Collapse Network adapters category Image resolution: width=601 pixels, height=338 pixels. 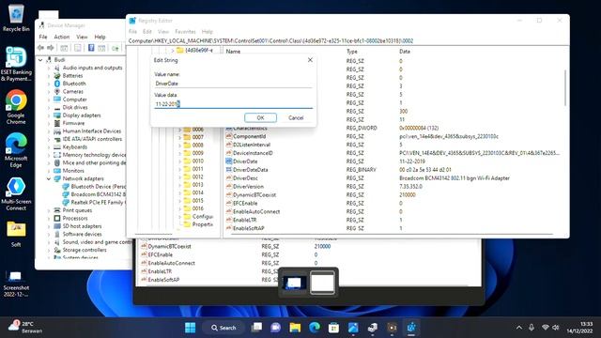(x=49, y=178)
